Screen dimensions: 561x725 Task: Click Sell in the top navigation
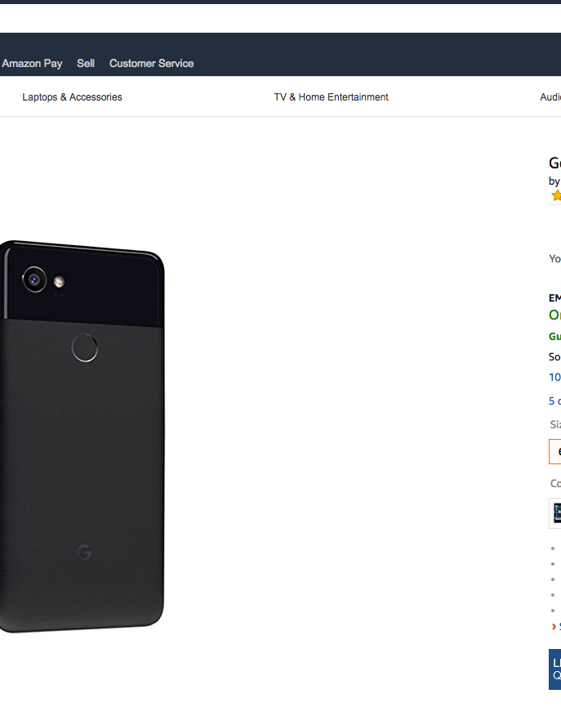pos(86,63)
